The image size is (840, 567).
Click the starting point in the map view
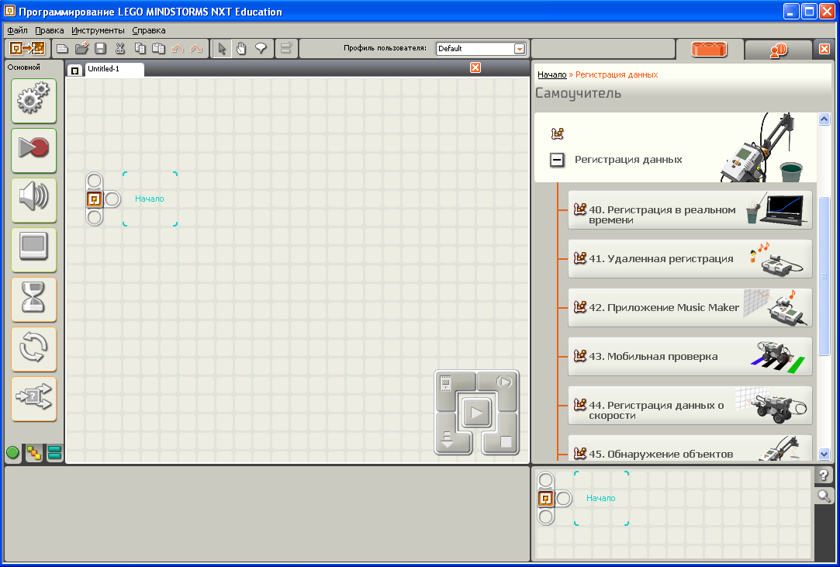(x=545, y=499)
